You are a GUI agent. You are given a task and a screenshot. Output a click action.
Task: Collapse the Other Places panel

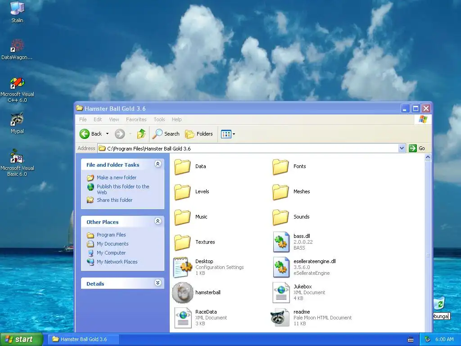(x=158, y=221)
